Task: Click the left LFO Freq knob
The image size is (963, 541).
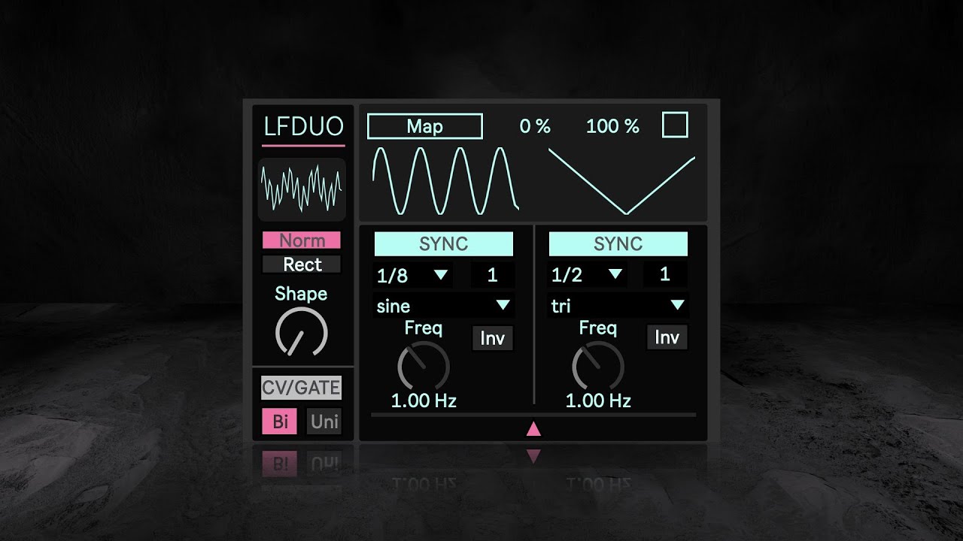Action: click(x=423, y=367)
